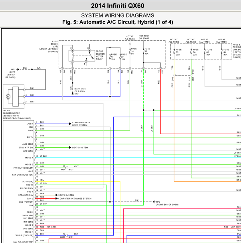Click the 'STRG HTR SW' pin label

(26, 148)
